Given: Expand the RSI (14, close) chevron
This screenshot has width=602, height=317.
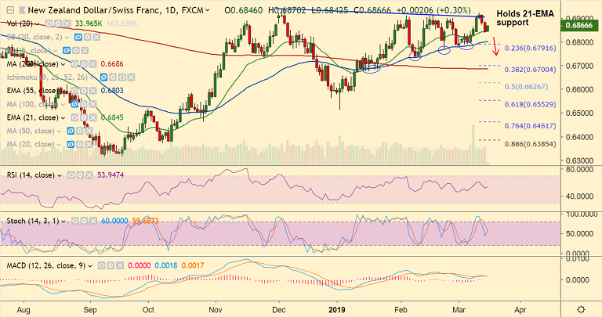Looking at the screenshot, I should (x=60, y=175).
